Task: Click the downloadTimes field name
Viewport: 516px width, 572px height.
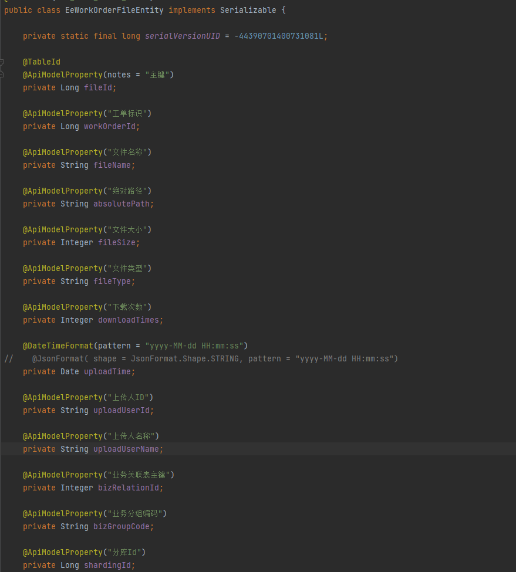Action: coord(129,320)
